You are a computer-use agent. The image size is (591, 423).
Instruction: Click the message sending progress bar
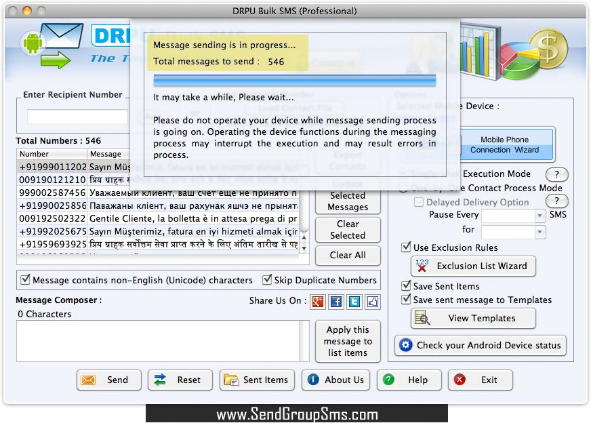tap(294, 80)
